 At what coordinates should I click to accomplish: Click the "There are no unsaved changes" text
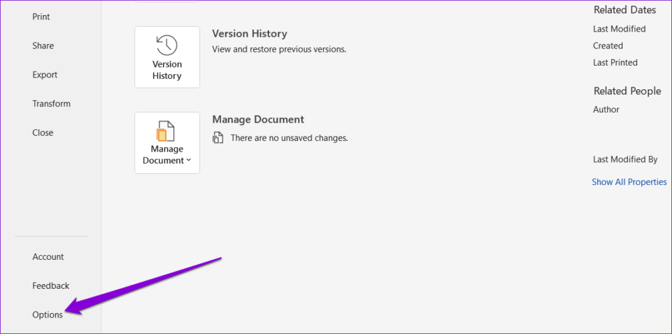289,138
